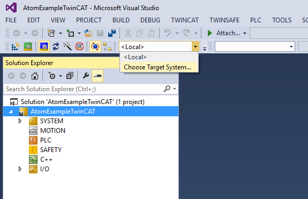Open the Attach dropdown arrow
Image resolution: width=308 pixels, height=199 pixels.
[x=245, y=33]
